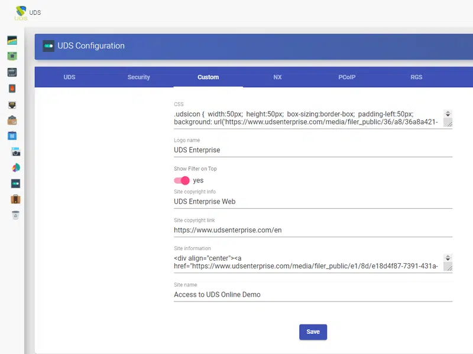Open the camera gallery icon in sidebar
The height and width of the screenshot is (354, 473).
pyautogui.click(x=16, y=152)
